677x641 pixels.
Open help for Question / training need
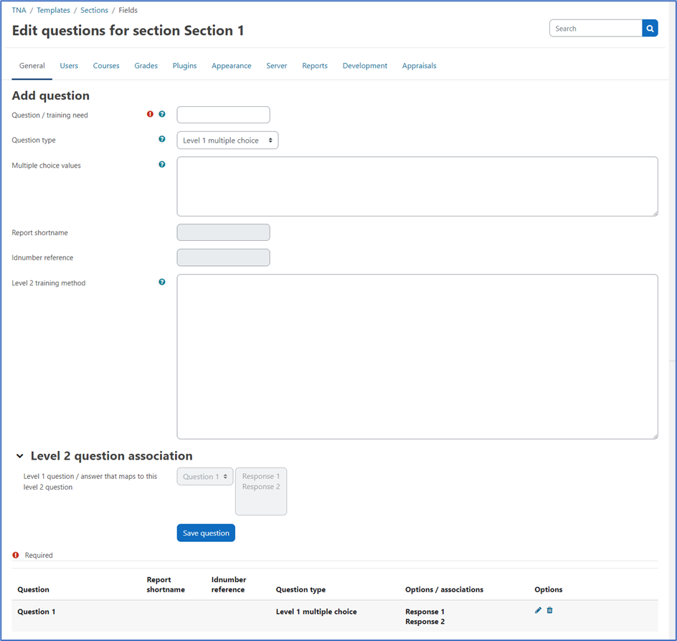[x=162, y=115]
